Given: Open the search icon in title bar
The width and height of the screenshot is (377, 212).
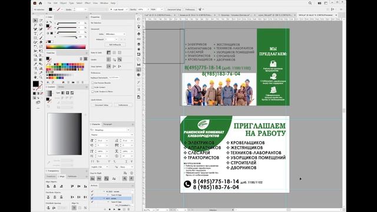Looking at the screenshot, I should pos(310,3).
